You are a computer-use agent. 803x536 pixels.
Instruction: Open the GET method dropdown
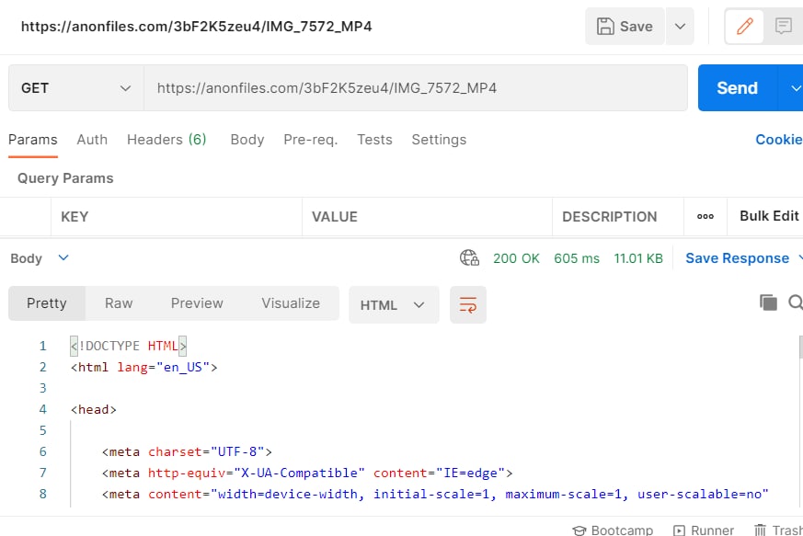point(75,88)
